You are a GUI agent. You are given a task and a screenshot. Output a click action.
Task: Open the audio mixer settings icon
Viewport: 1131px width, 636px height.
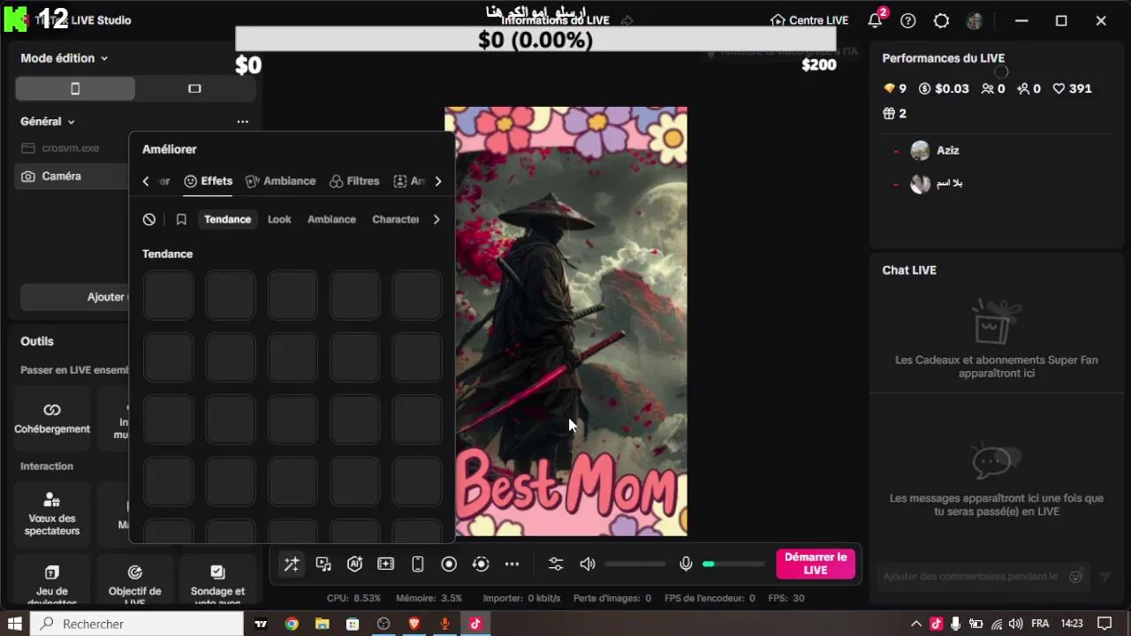click(556, 564)
